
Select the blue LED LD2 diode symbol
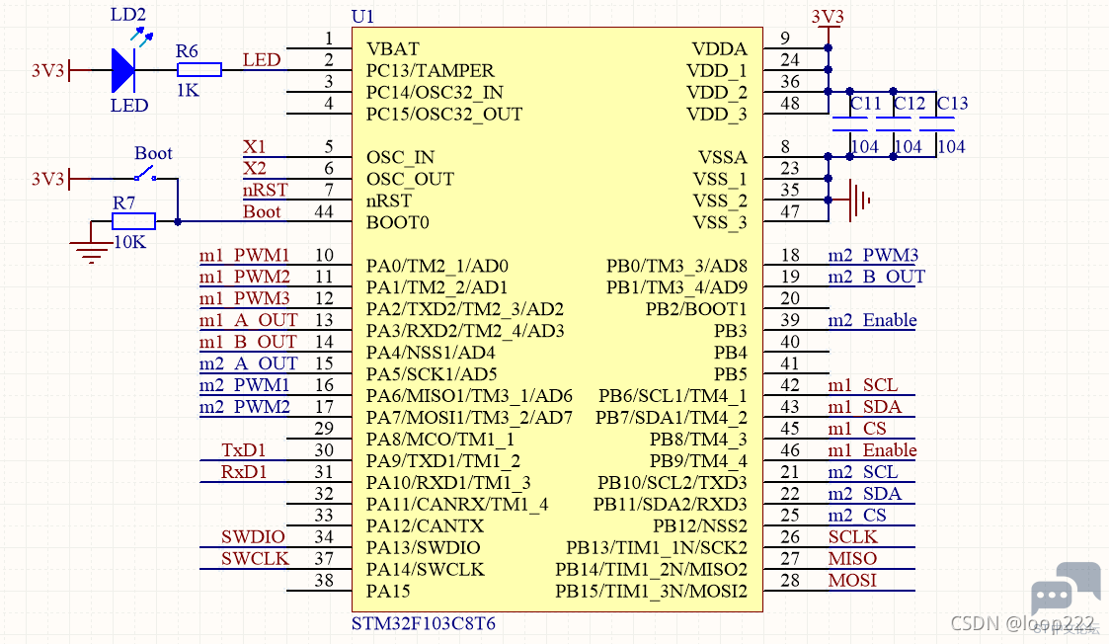[125, 70]
